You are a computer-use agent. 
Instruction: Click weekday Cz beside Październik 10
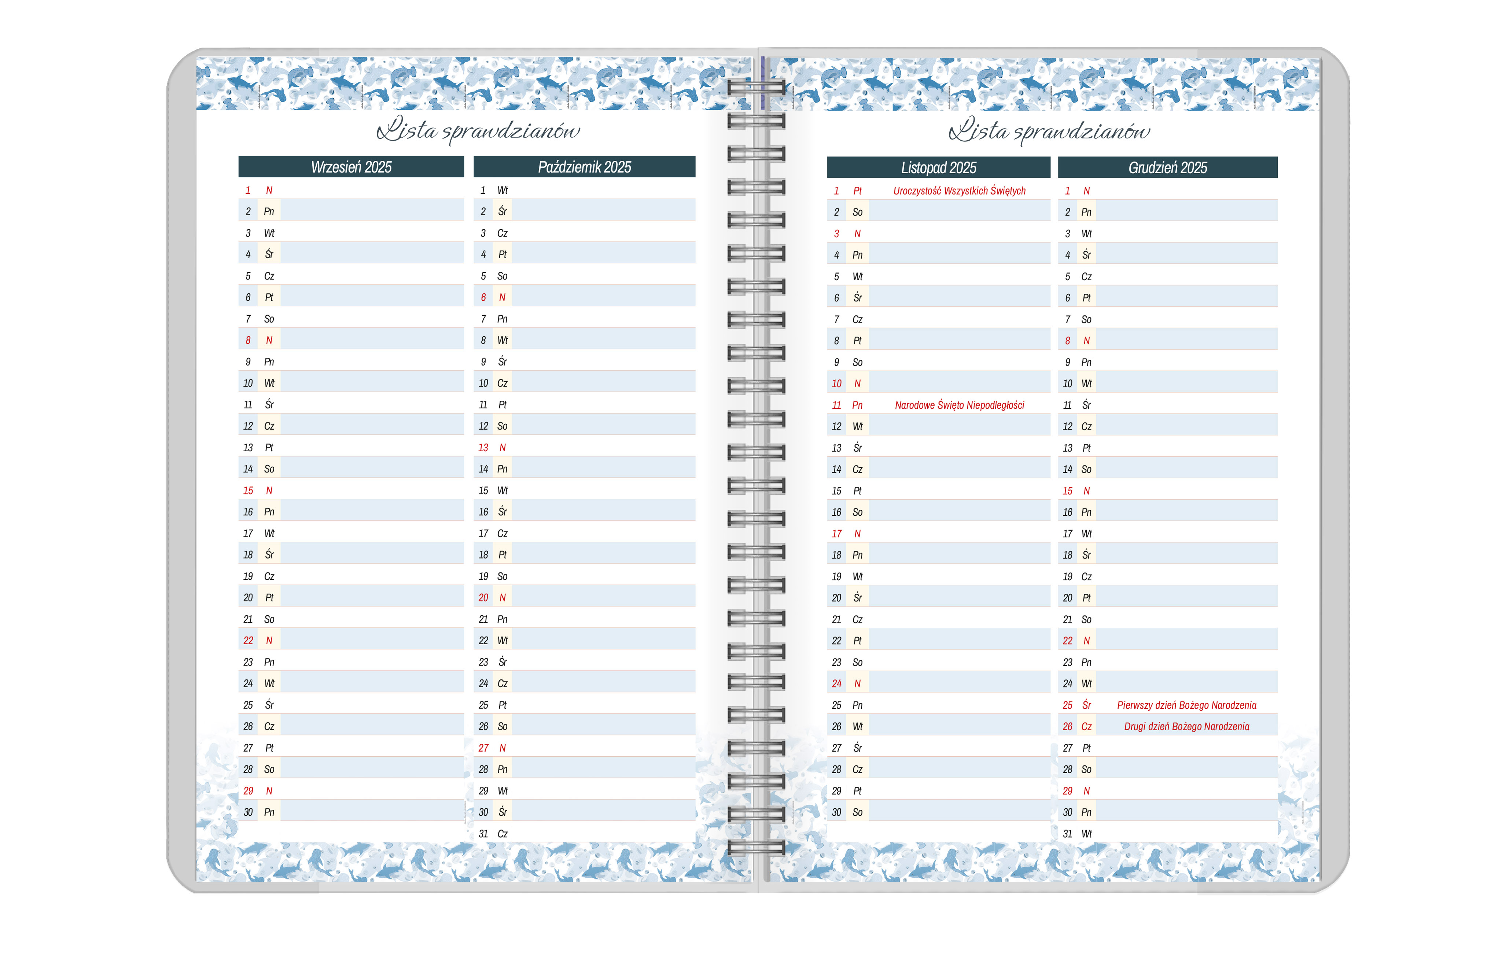(502, 383)
